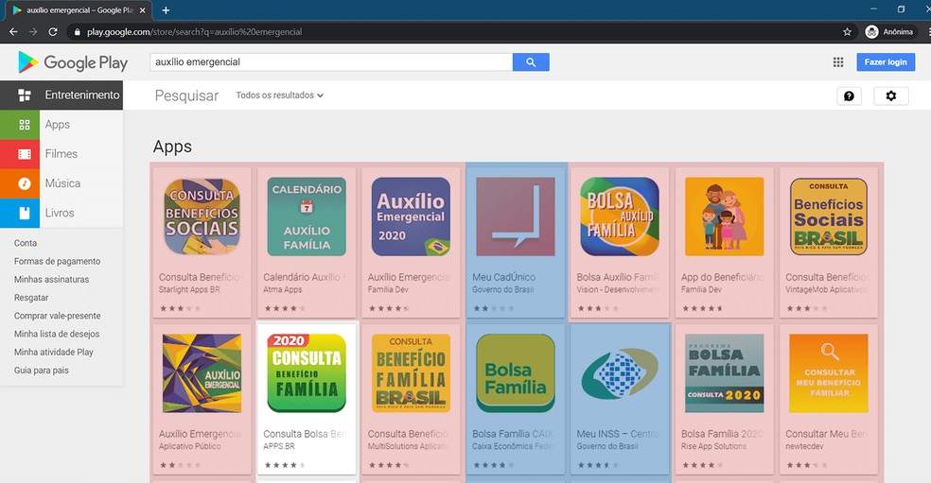Open the Resgatar link
Screen dimensions: 931x483
(31, 298)
